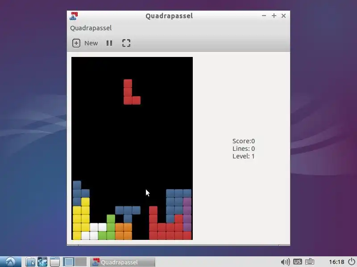The image size is (357, 267).
Task: Open the Lubuntu start menu
Action: 11,262
